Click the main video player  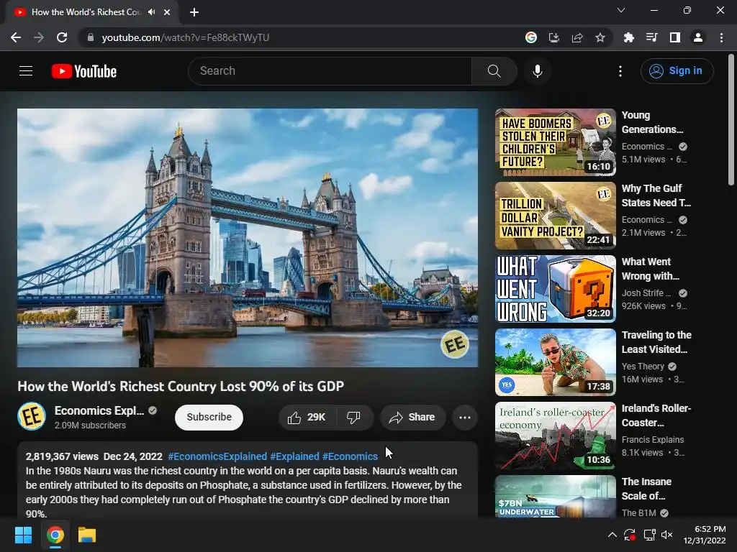[x=248, y=238]
